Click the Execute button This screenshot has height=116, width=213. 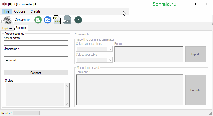click(x=196, y=90)
